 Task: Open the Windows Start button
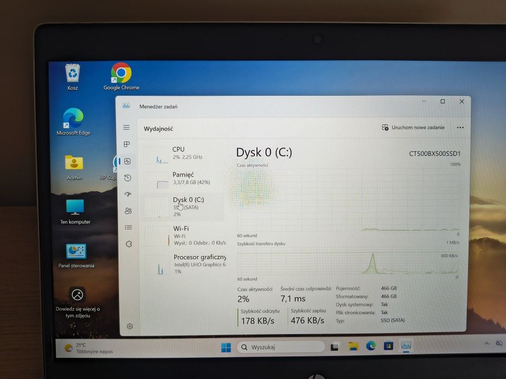coord(226,348)
